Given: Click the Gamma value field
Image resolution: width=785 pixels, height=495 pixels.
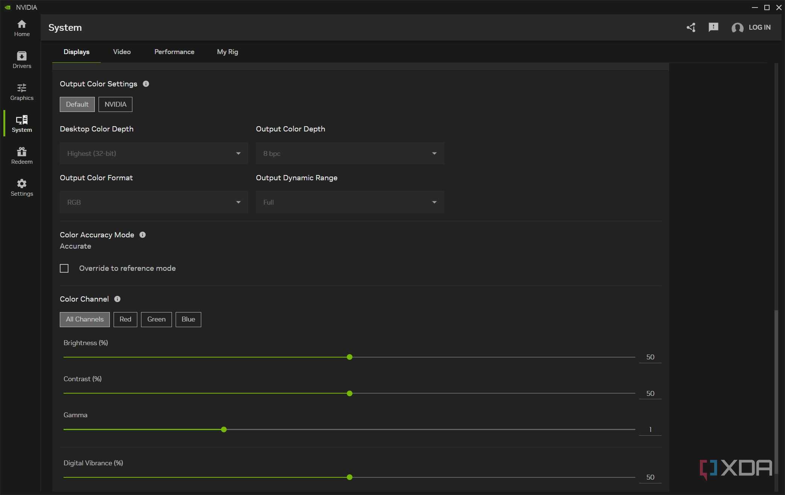Looking at the screenshot, I should 650,430.
